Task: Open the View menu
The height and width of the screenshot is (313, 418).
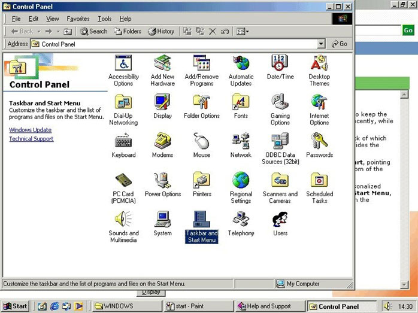Action: [x=52, y=19]
